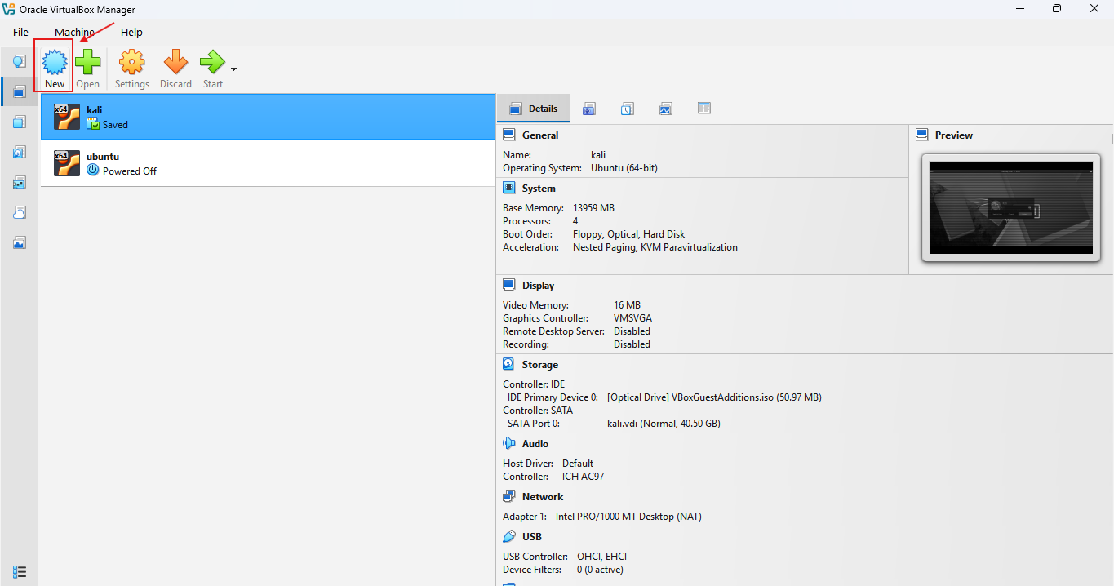Click the Network section header in details
The height and width of the screenshot is (586, 1114).
543,497
